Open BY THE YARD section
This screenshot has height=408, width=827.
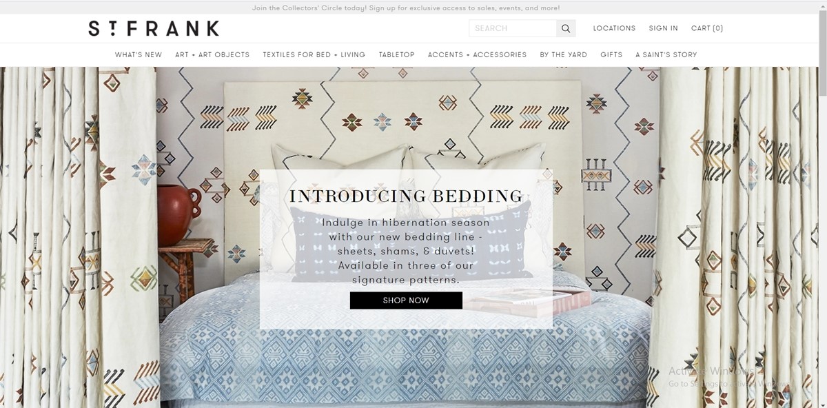pyautogui.click(x=564, y=54)
